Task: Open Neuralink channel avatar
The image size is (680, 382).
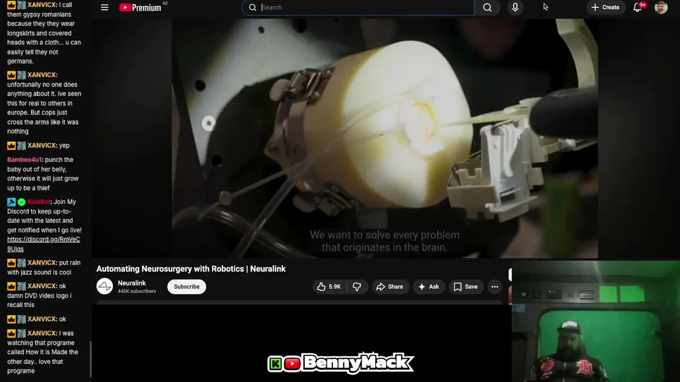Action: pyautogui.click(x=105, y=286)
